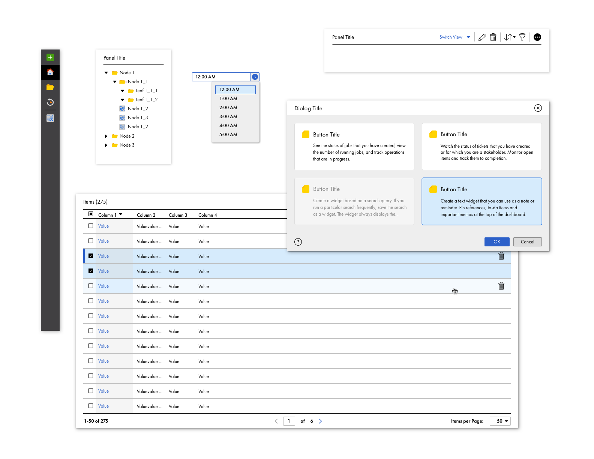Select 4:00 AM in the time list
Screen dimensions: 594x459
click(235, 126)
